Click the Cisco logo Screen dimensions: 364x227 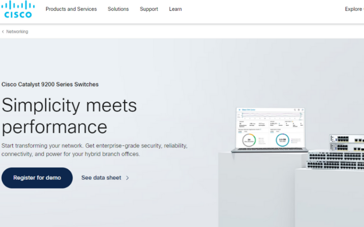(x=18, y=9)
